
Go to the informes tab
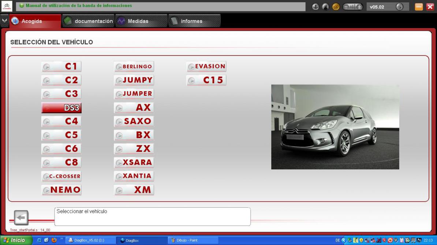tap(194, 21)
